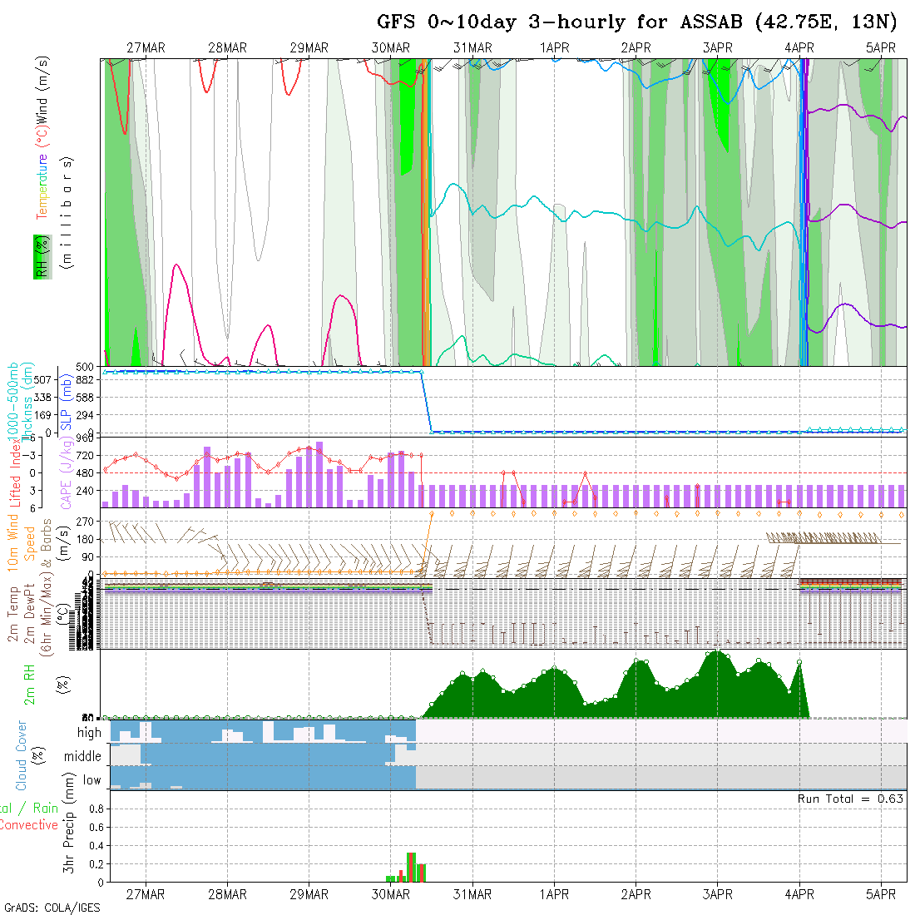Select the 3APR label on bottom axis
915x915 pixels.
tap(718, 894)
